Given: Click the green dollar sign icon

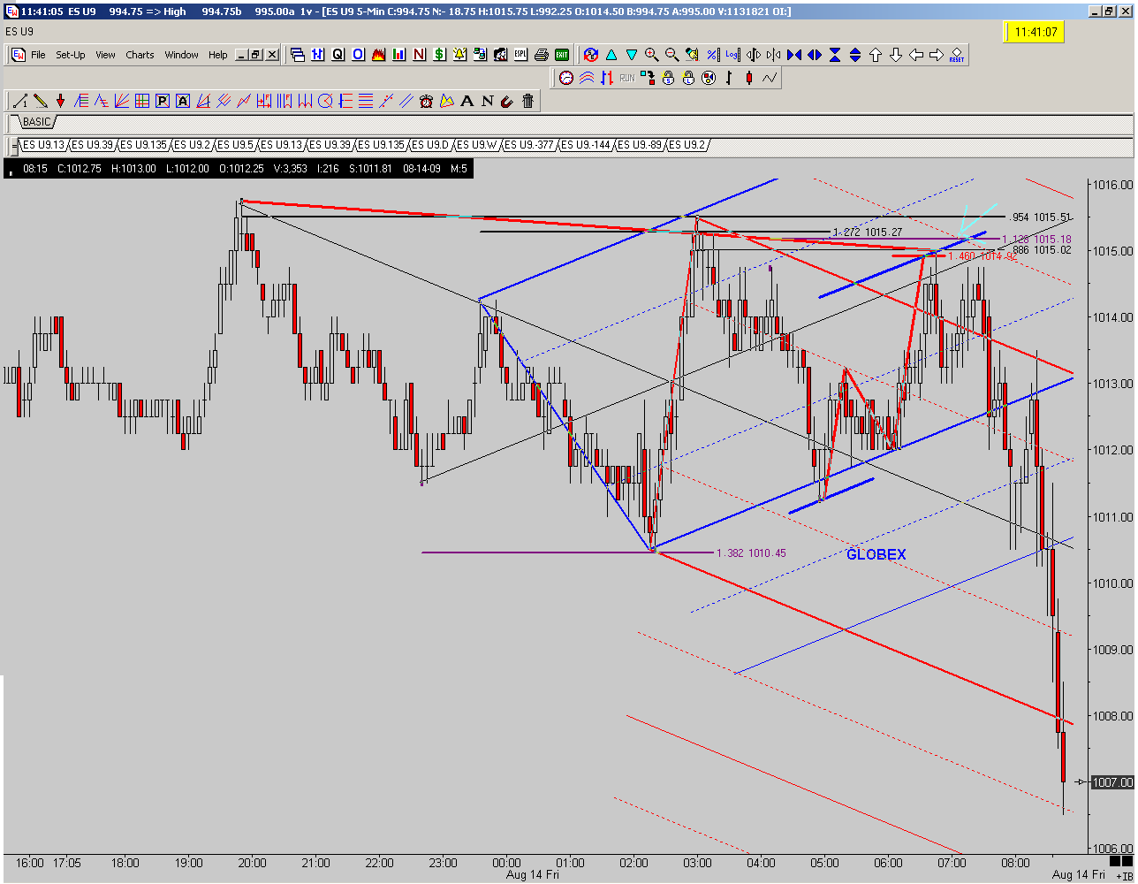Looking at the screenshot, I should (x=439, y=55).
